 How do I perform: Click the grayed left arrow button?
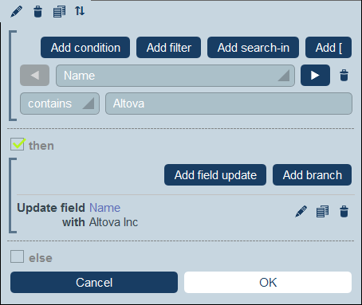click(x=35, y=76)
